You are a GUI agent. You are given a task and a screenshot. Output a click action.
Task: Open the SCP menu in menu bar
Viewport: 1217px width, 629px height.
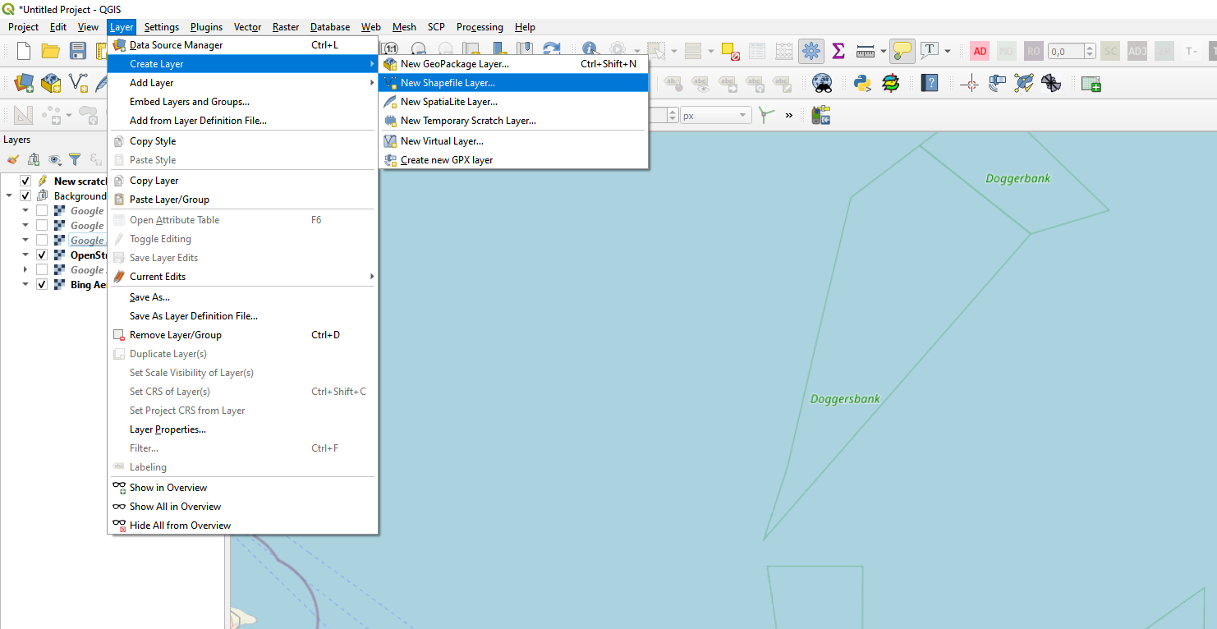(436, 27)
